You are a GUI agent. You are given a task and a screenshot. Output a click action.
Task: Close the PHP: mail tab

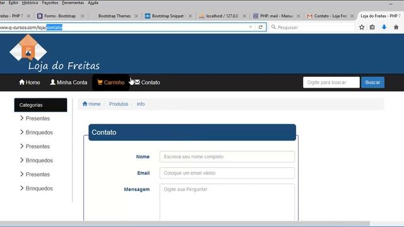click(298, 16)
